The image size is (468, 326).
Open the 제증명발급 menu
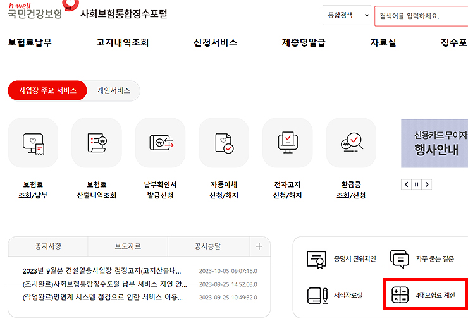tap(304, 43)
